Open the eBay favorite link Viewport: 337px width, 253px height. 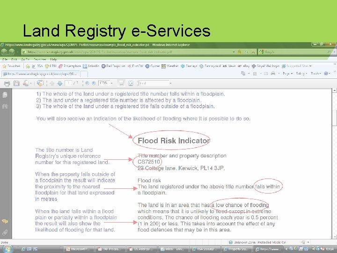(x=243, y=66)
